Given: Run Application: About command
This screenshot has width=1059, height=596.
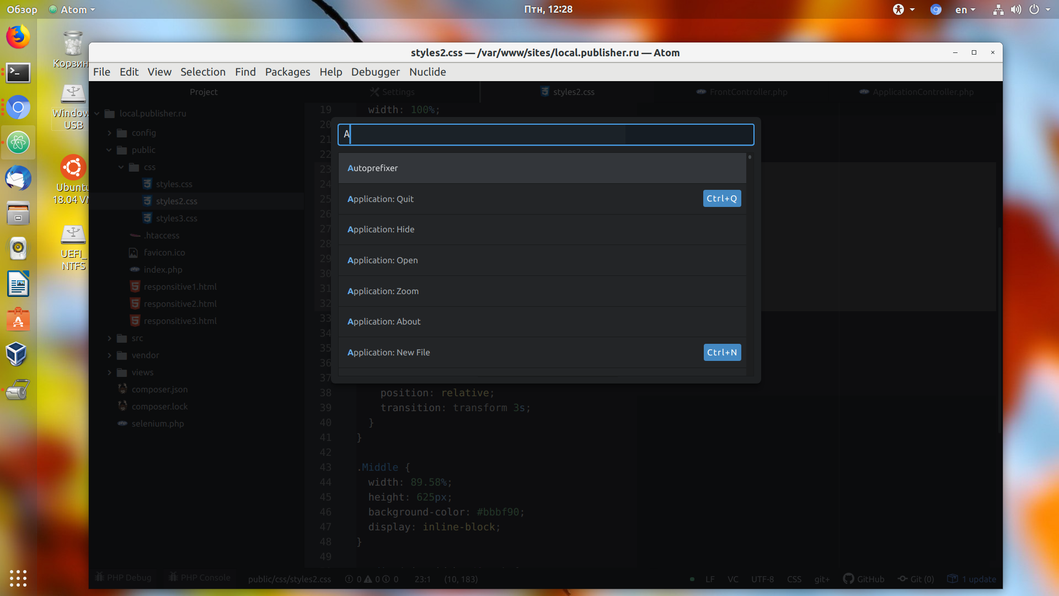Looking at the screenshot, I should coord(542,322).
